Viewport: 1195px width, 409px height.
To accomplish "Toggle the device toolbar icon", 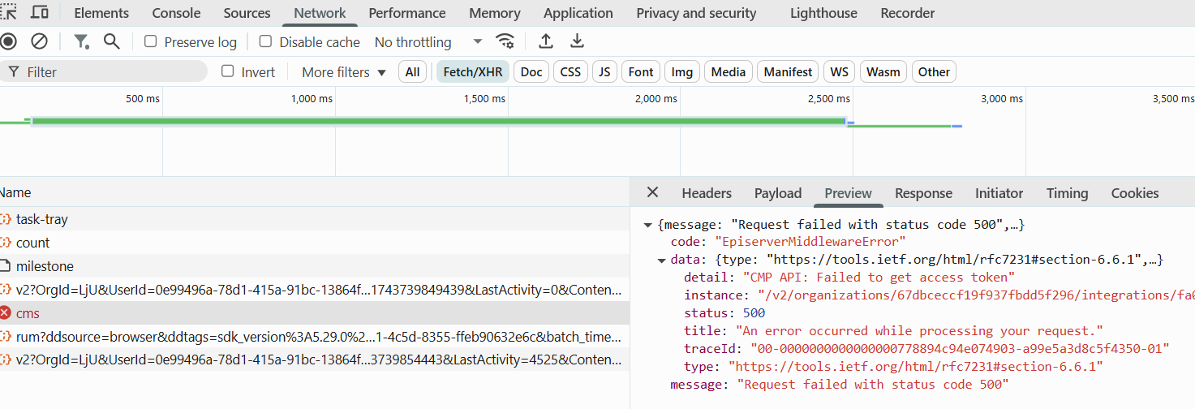I will tap(39, 12).
